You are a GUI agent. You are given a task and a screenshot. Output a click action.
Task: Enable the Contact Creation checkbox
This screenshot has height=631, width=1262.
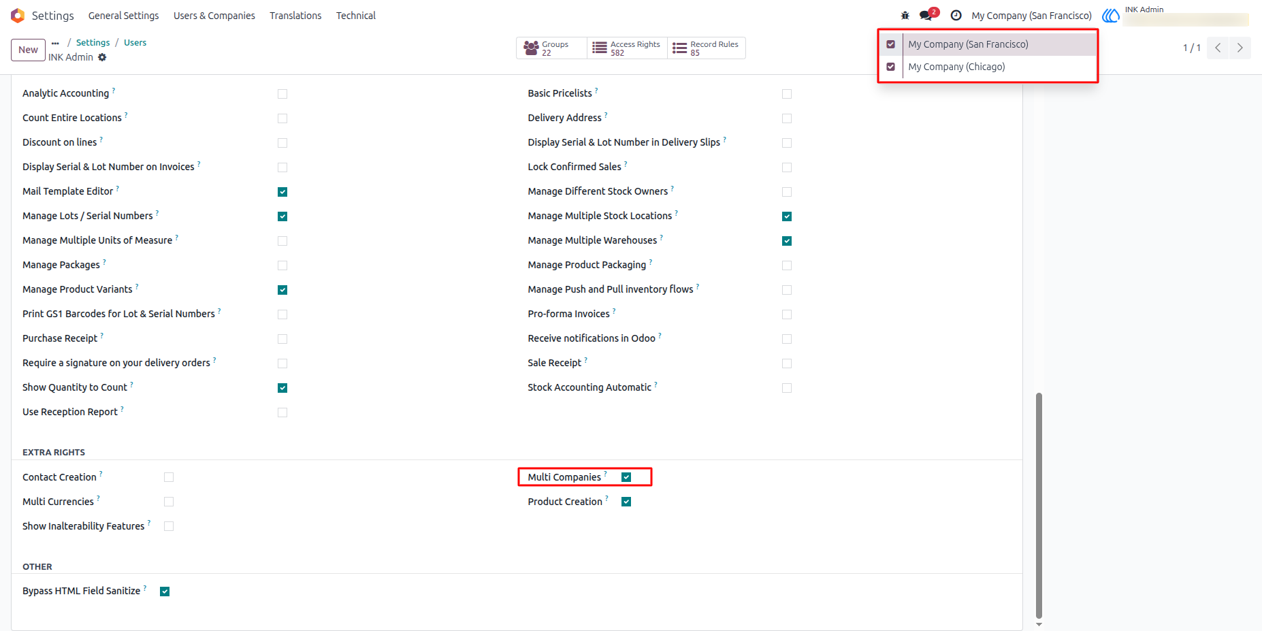point(169,477)
